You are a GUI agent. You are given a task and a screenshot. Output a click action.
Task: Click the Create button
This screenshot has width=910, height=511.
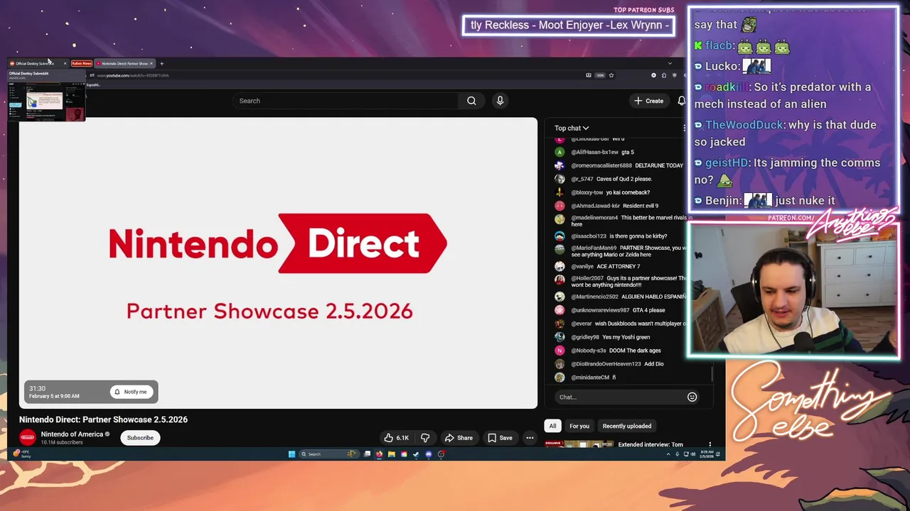(649, 101)
